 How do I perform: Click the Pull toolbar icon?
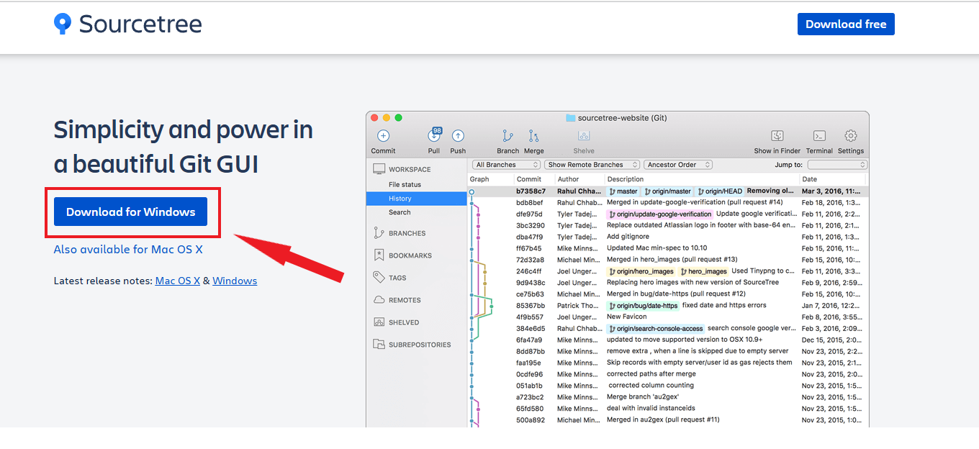434,135
